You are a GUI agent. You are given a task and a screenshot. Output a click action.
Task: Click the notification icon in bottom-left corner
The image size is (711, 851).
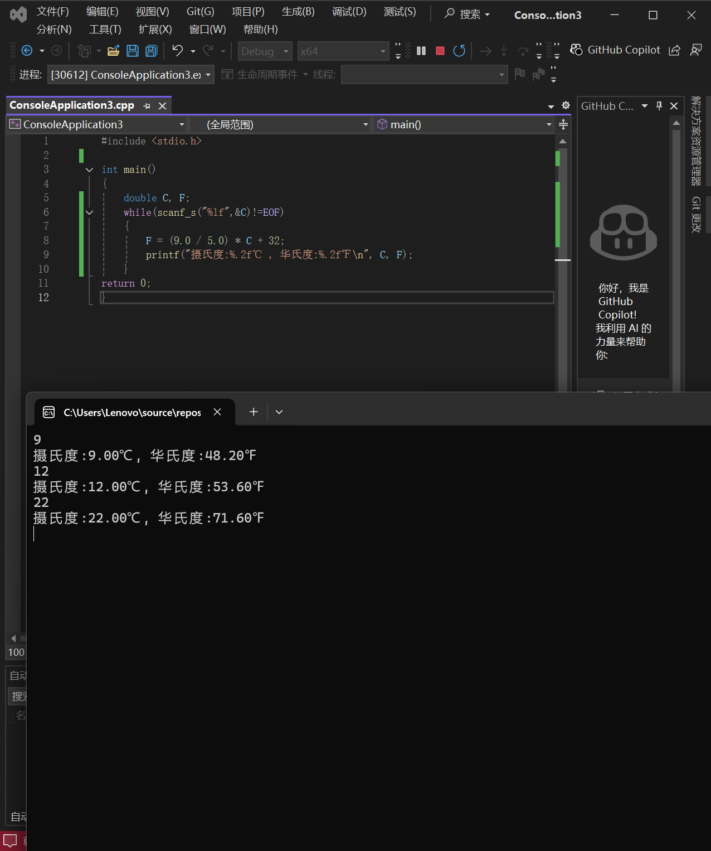coord(10,840)
